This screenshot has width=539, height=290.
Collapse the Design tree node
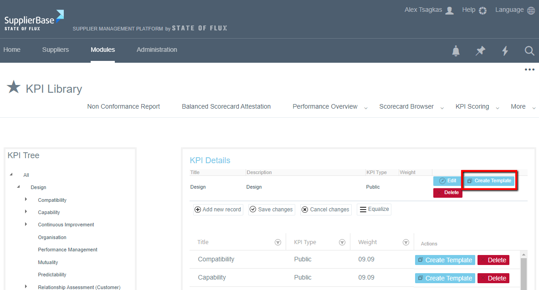pyautogui.click(x=19, y=187)
